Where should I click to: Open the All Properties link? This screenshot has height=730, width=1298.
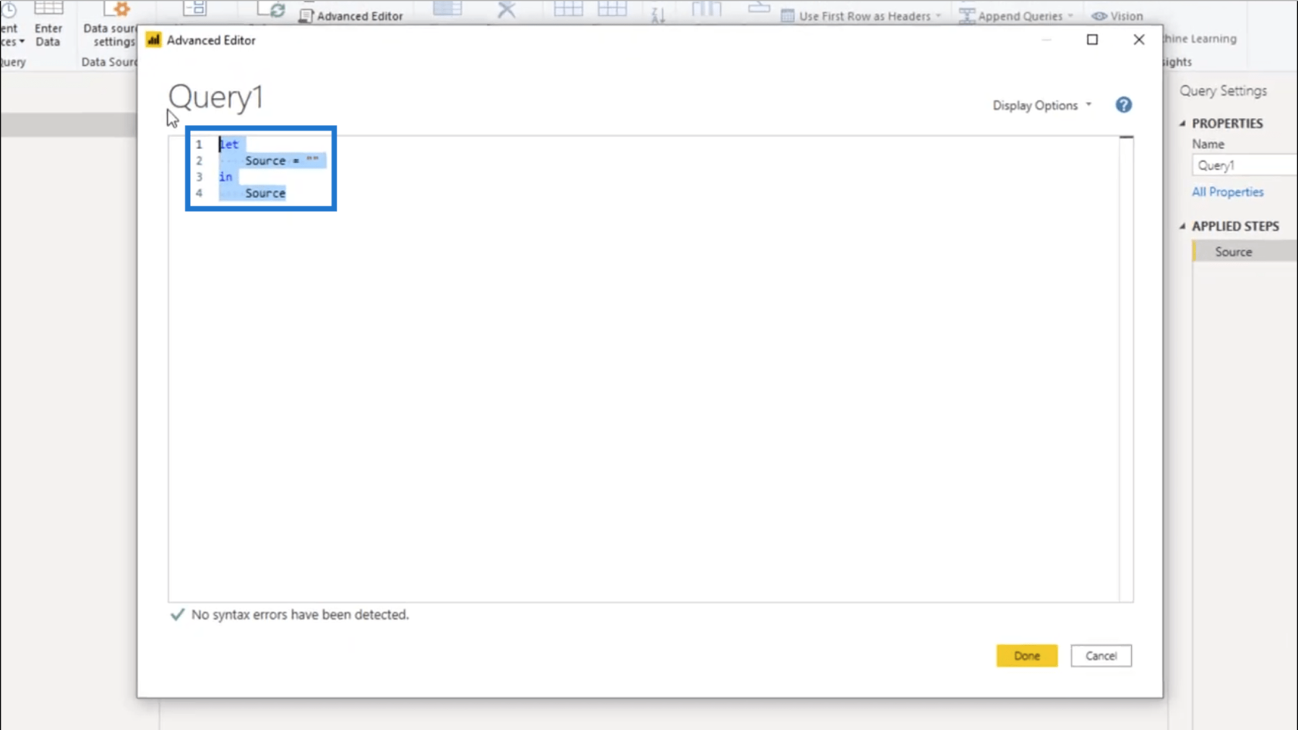1227,192
